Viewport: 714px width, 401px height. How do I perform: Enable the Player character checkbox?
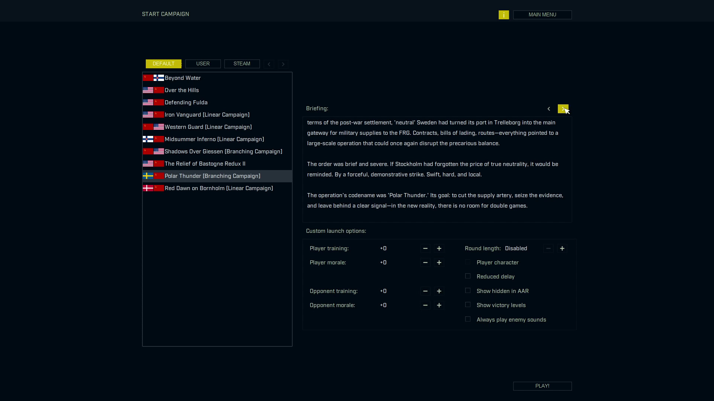tap(468, 262)
